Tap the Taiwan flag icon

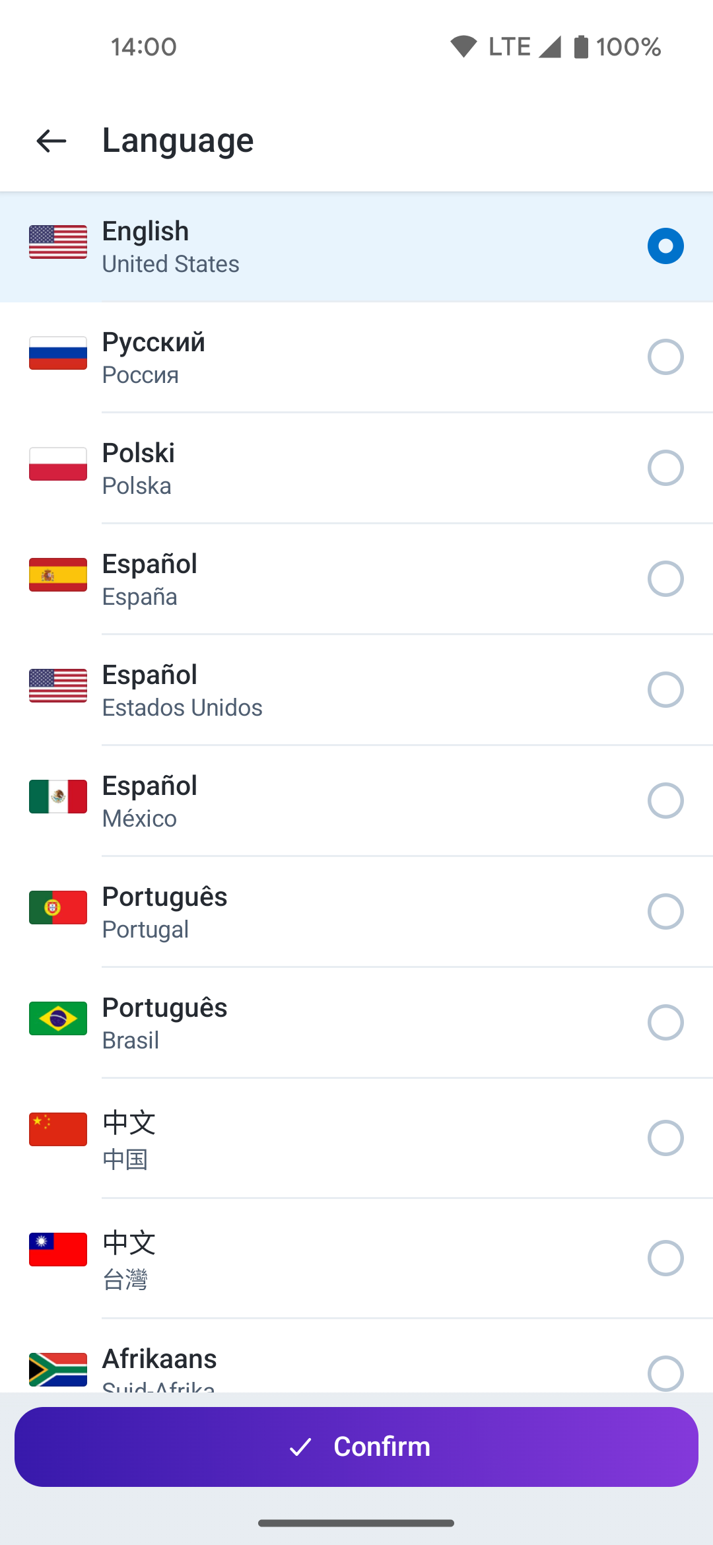coord(58,1249)
